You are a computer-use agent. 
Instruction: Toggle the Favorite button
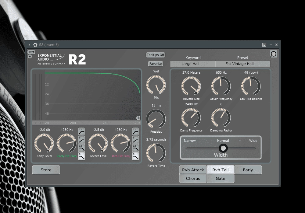(156, 64)
